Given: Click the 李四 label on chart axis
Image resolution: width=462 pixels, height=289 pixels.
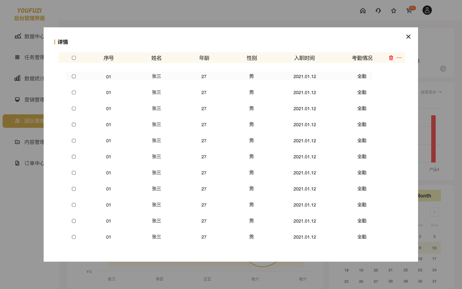Looking at the screenshot, I should [159, 279].
